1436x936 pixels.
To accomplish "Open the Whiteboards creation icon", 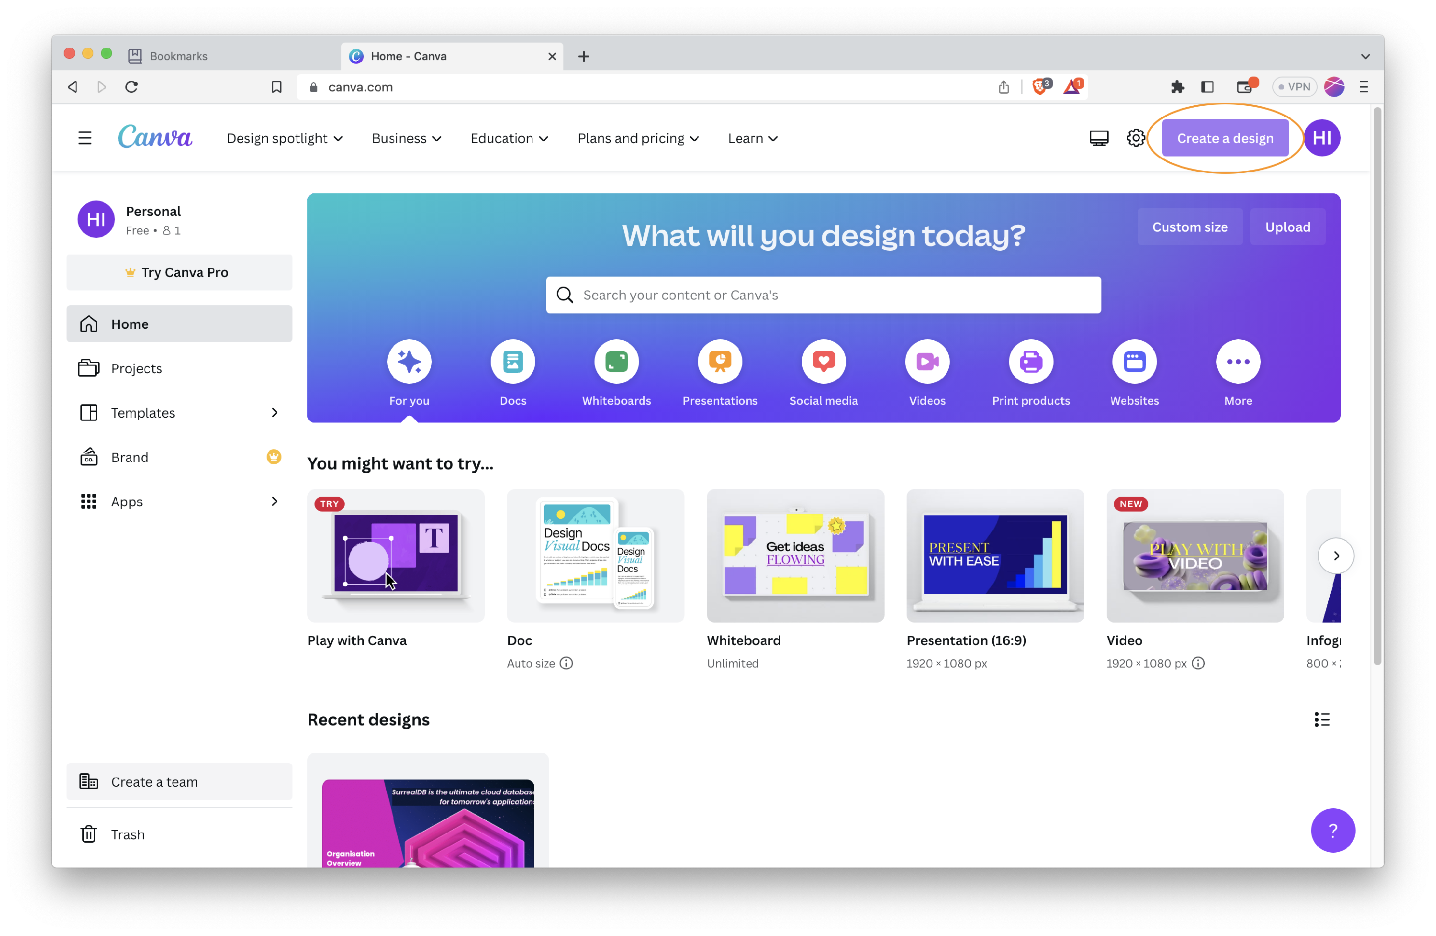I will click(x=616, y=362).
